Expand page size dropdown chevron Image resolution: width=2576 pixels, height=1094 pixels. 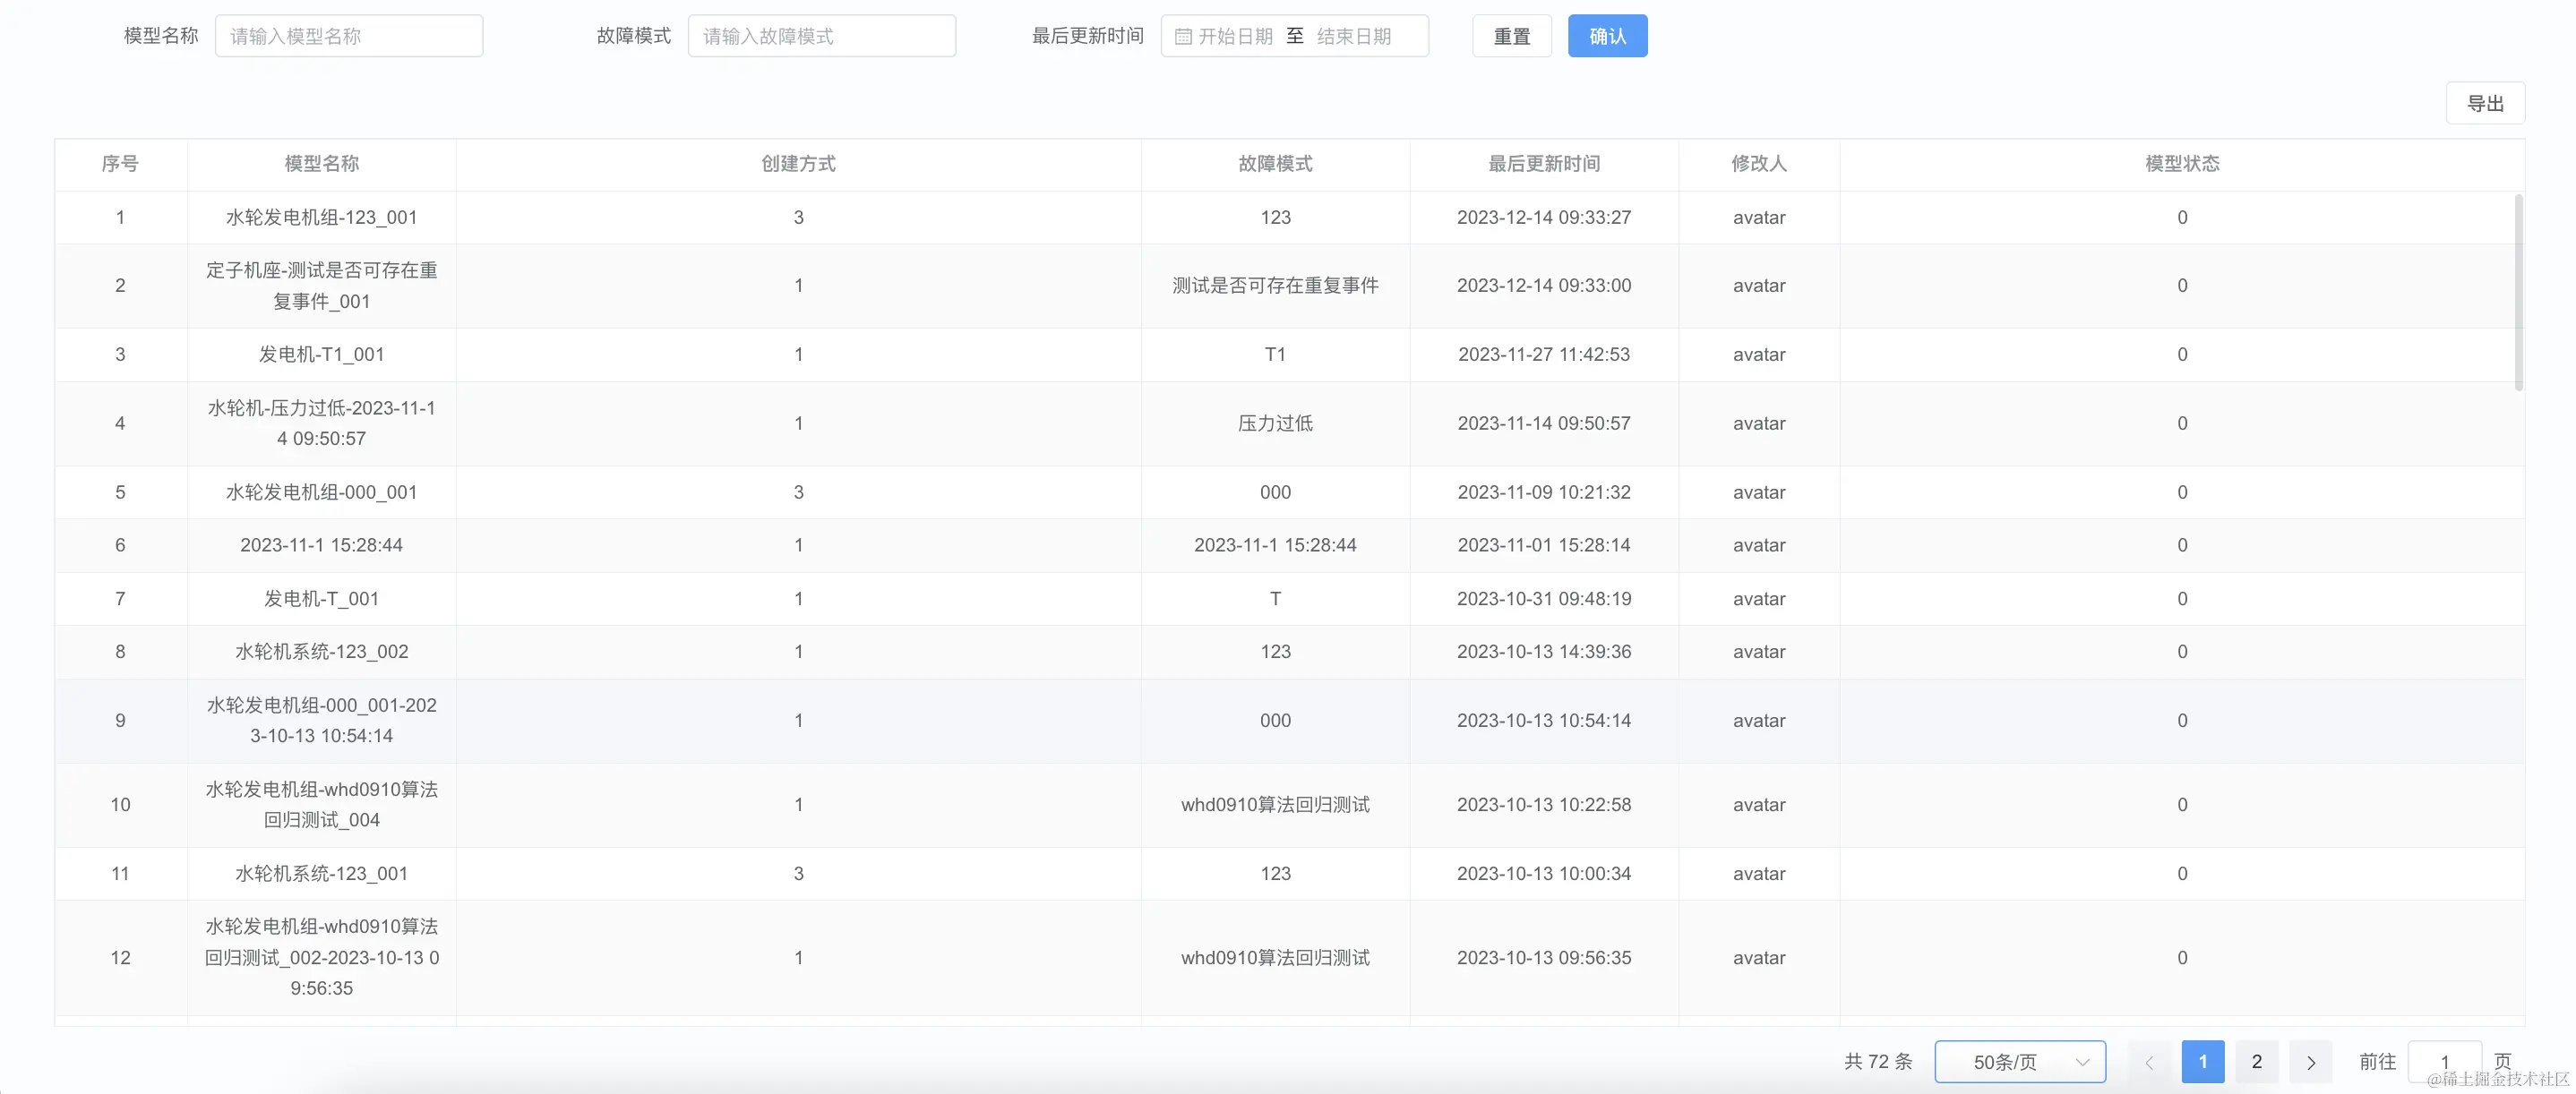coord(2083,1062)
